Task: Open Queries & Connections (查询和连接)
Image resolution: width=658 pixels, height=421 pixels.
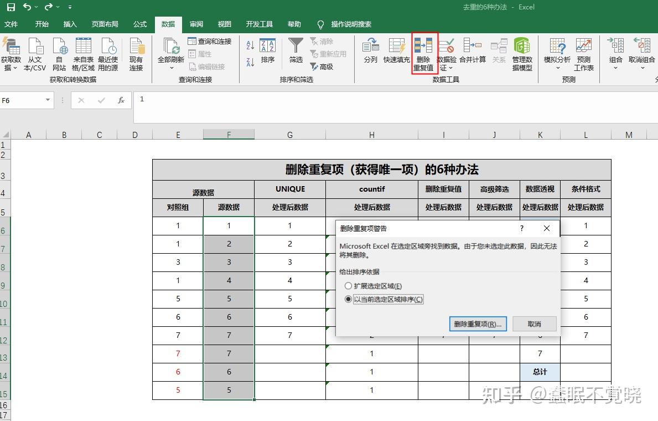Action: [x=210, y=41]
